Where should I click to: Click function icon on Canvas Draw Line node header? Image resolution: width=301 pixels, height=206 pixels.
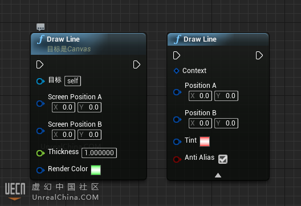coord(40,39)
